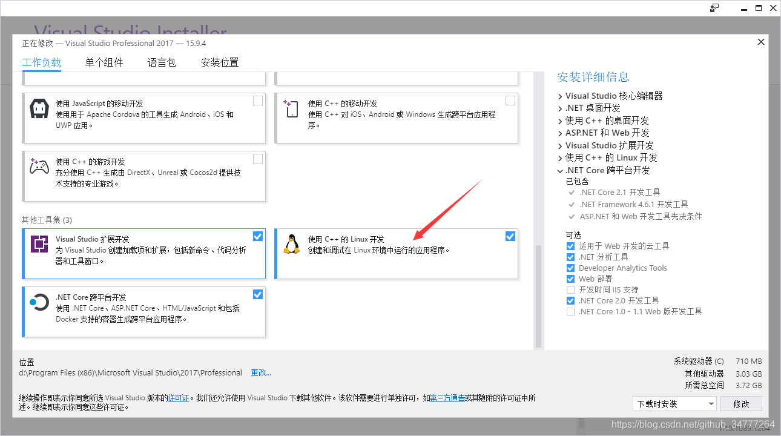This screenshot has height=436, width=781.
Task: Expand .NET 桌面开发 details
Action: 560,108
